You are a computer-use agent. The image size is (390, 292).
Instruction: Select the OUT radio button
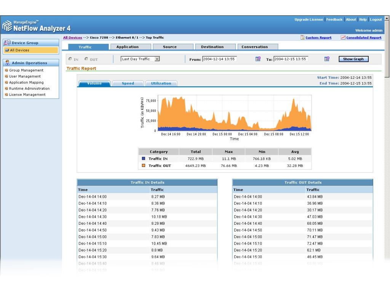click(86, 59)
